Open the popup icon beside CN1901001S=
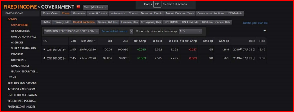The height and width of the screenshot is (112, 294). tap(44, 49)
